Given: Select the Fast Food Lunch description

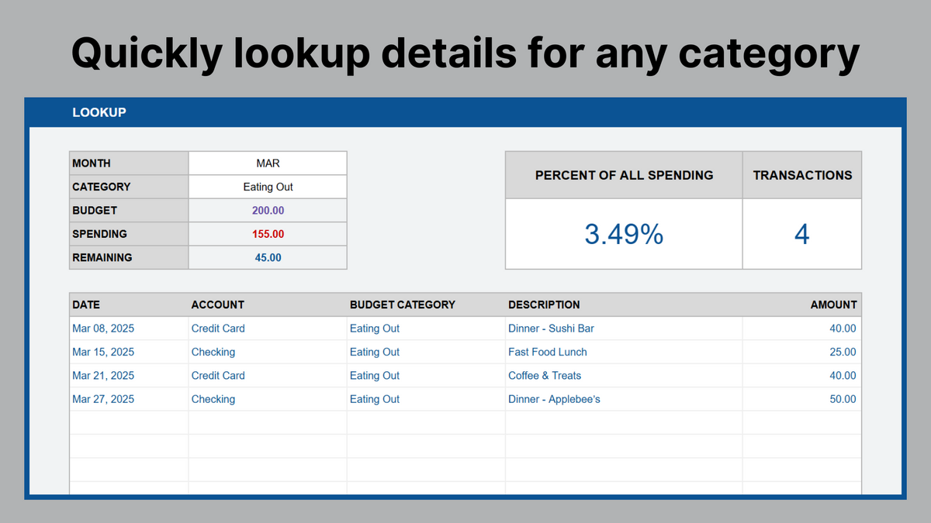Looking at the screenshot, I should click(x=548, y=352).
